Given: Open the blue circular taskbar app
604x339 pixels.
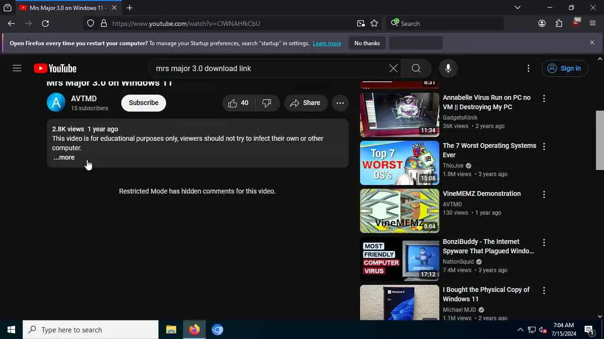Looking at the screenshot, I should (217, 330).
